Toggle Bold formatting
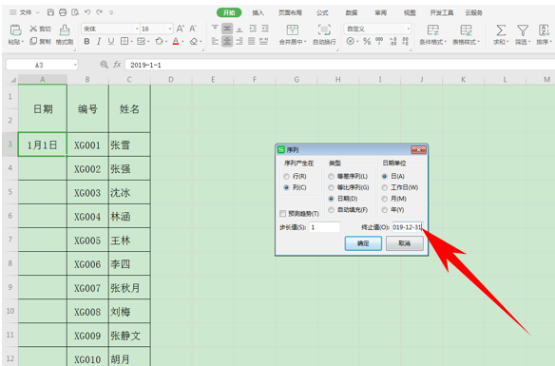 [x=86, y=42]
